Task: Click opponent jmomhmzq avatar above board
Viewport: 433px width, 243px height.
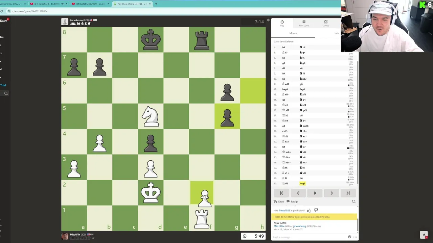Action: pyautogui.click(x=65, y=22)
